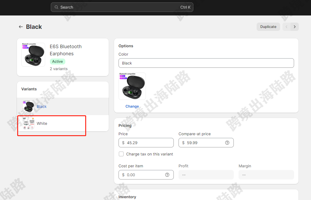
Task: Open the E6S Bluetooth Earphones product thumbnail
Action: [33, 55]
